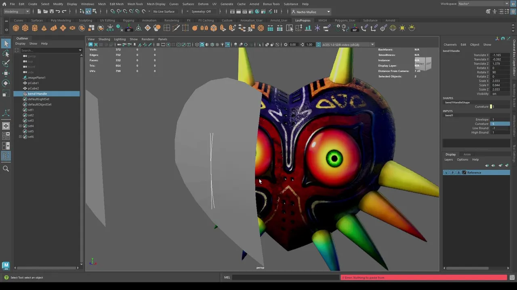Toggle the P playback box on Reference layer
This screenshot has height=290, width=517.
click(x=452, y=173)
